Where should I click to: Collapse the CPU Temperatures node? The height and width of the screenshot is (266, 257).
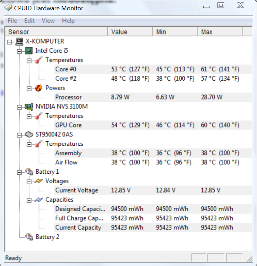[x=29, y=61]
